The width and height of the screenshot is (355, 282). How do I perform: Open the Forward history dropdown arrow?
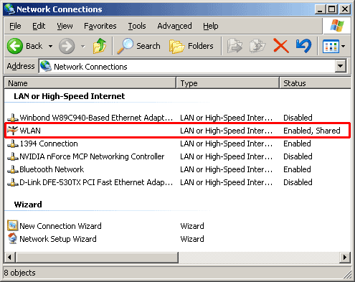pyautogui.click(x=83, y=46)
